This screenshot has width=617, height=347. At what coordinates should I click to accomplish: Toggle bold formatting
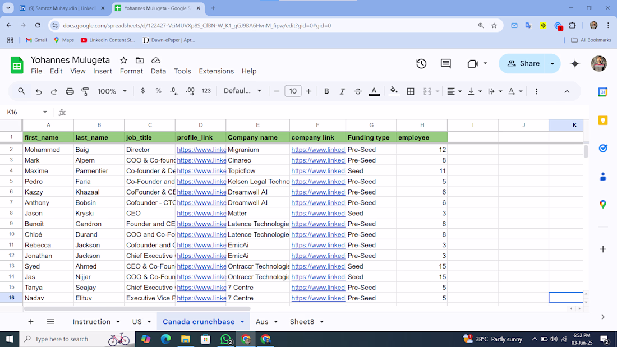click(326, 91)
